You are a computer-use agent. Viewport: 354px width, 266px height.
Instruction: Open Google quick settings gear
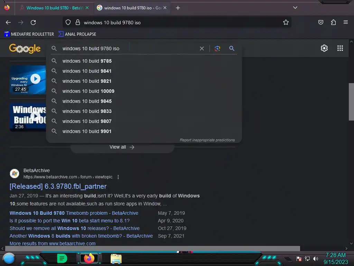click(x=324, y=48)
